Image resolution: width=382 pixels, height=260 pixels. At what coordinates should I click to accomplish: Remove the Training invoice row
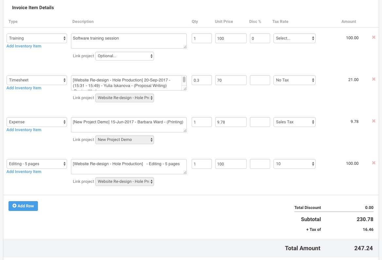373,37
